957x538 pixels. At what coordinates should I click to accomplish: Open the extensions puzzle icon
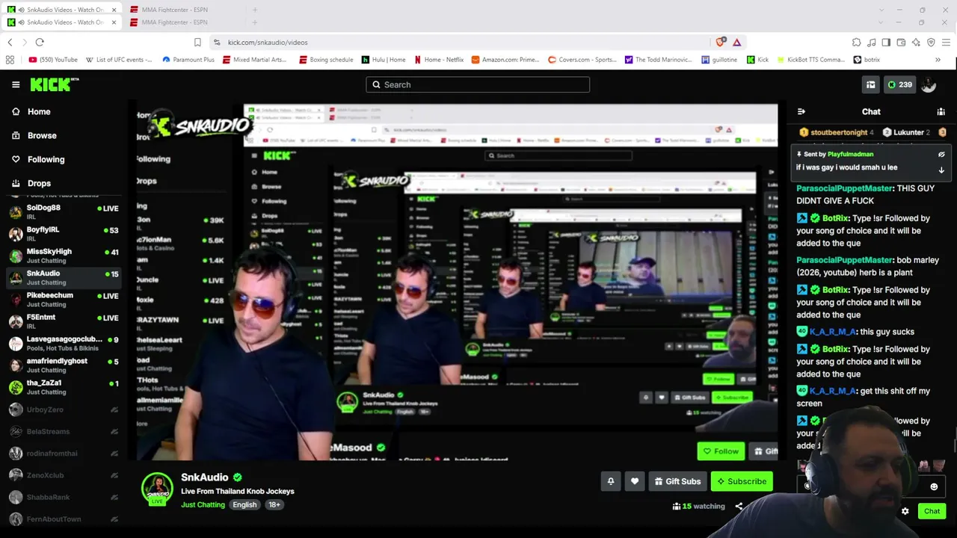coord(856,43)
